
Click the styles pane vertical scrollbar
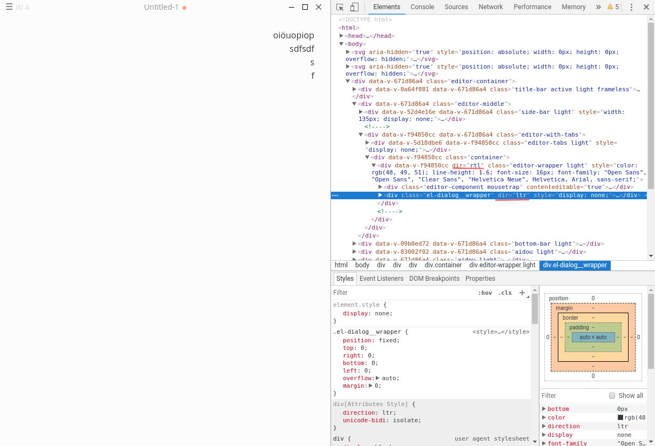(x=535, y=309)
